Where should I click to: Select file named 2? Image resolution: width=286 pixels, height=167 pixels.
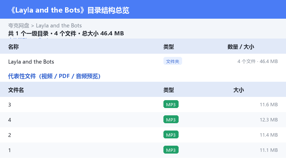[143, 135]
